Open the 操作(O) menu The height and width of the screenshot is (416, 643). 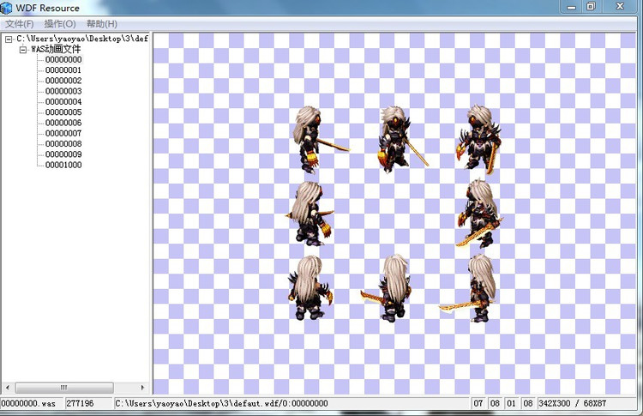(59, 23)
